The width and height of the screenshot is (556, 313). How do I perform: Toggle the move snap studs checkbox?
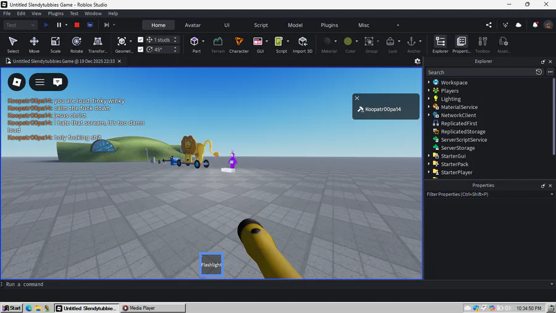[140, 40]
